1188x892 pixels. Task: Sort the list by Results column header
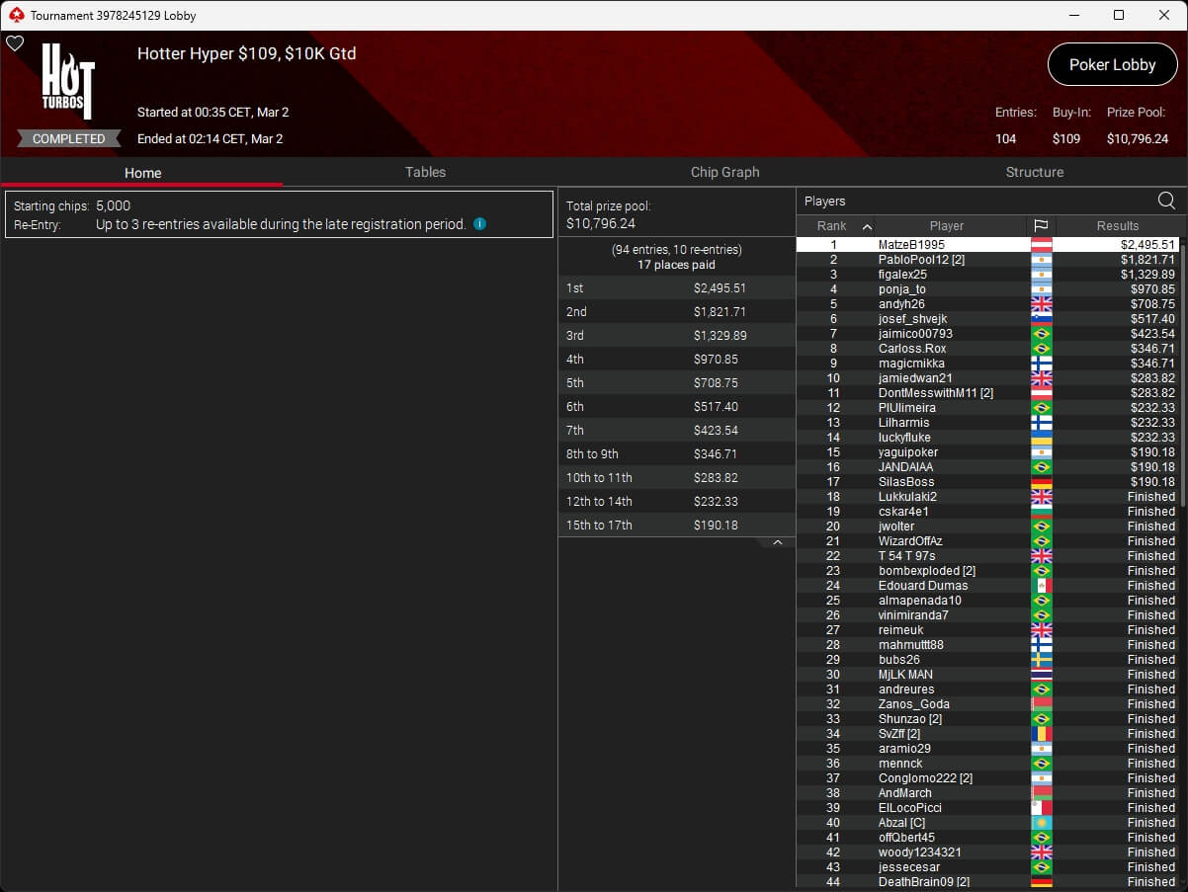click(x=1117, y=226)
